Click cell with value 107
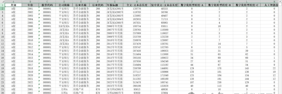This screenshot has height=94, width=282. click(x=192, y=82)
